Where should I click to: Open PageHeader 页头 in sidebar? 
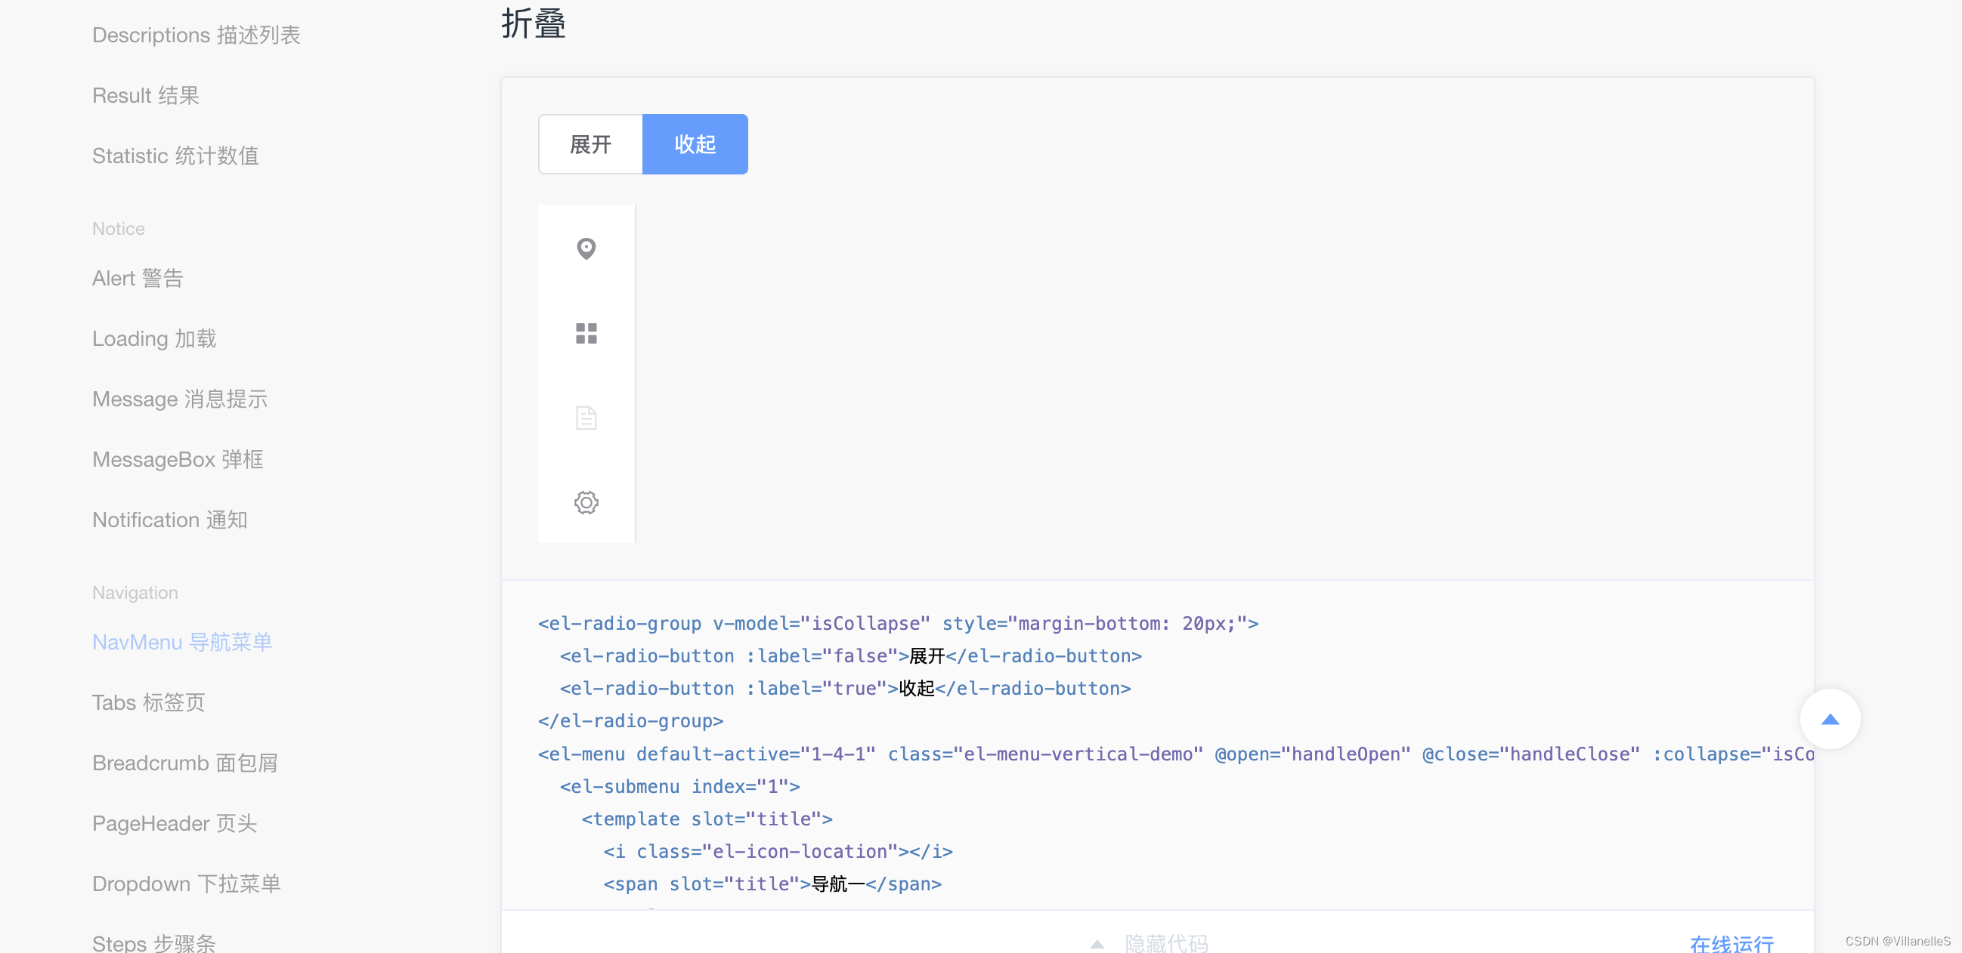tap(175, 824)
